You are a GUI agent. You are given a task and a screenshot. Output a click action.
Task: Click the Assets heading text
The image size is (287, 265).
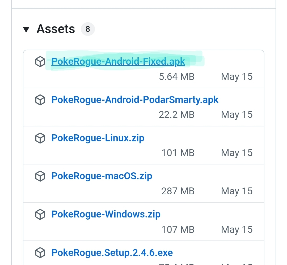[x=56, y=29]
